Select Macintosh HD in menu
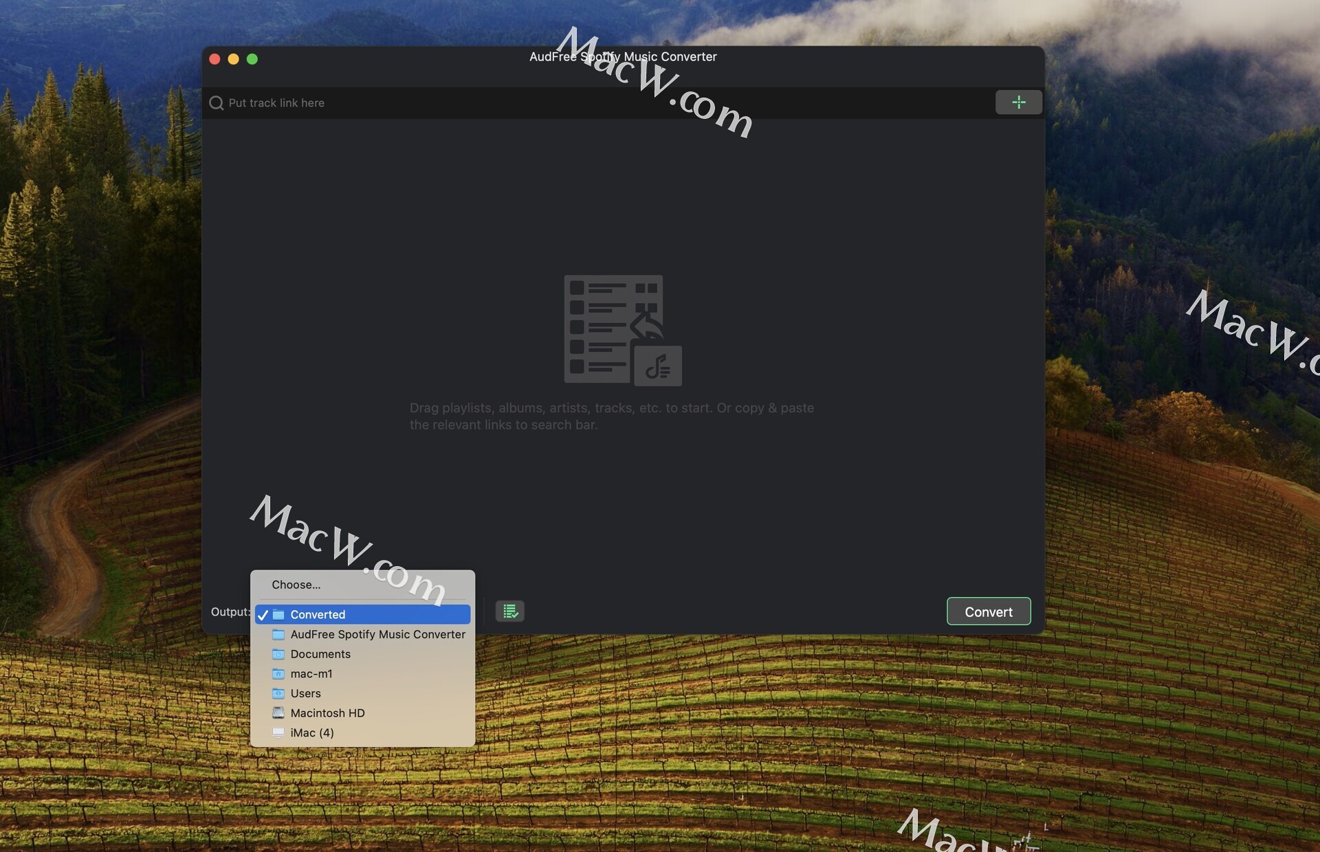Image resolution: width=1320 pixels, height=852 pixels. (x=362, y=713)
